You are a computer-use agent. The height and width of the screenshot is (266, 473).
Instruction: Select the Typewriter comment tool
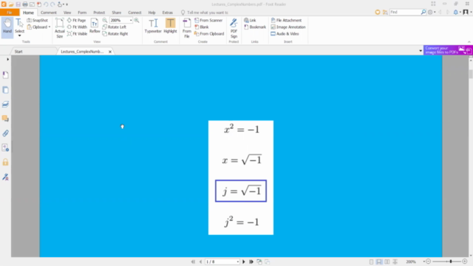[153, 26]
